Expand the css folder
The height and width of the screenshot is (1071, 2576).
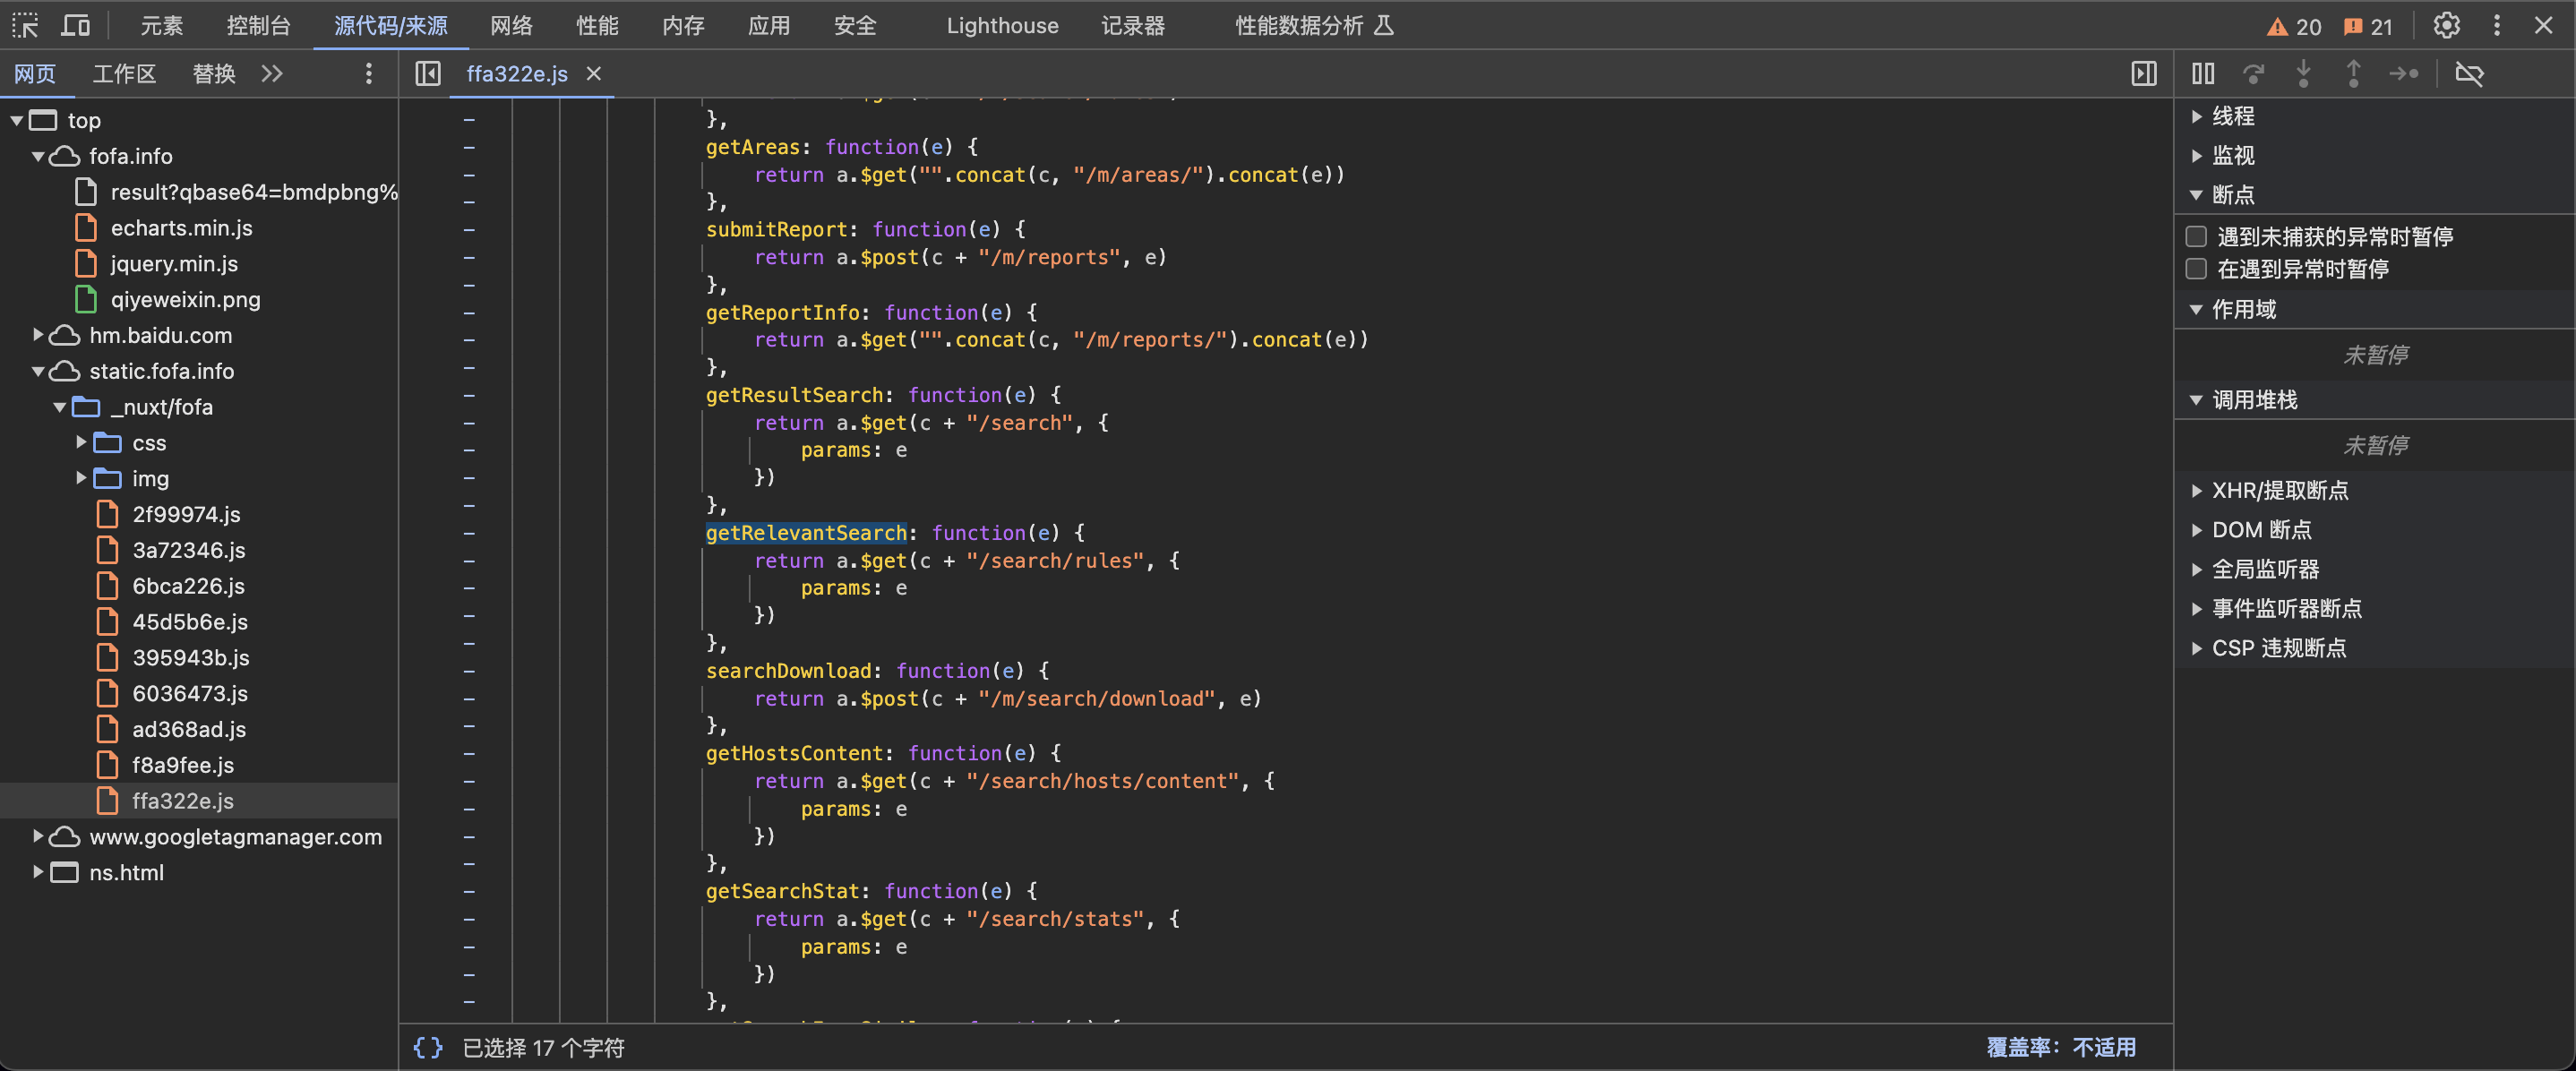(x=81, y=442)
